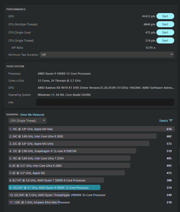Image resolution: width=180 pixels, height=212 pixels.
Task: Click the Cores x GHz label
Action: pyautogui.click(x=16, y=81)
